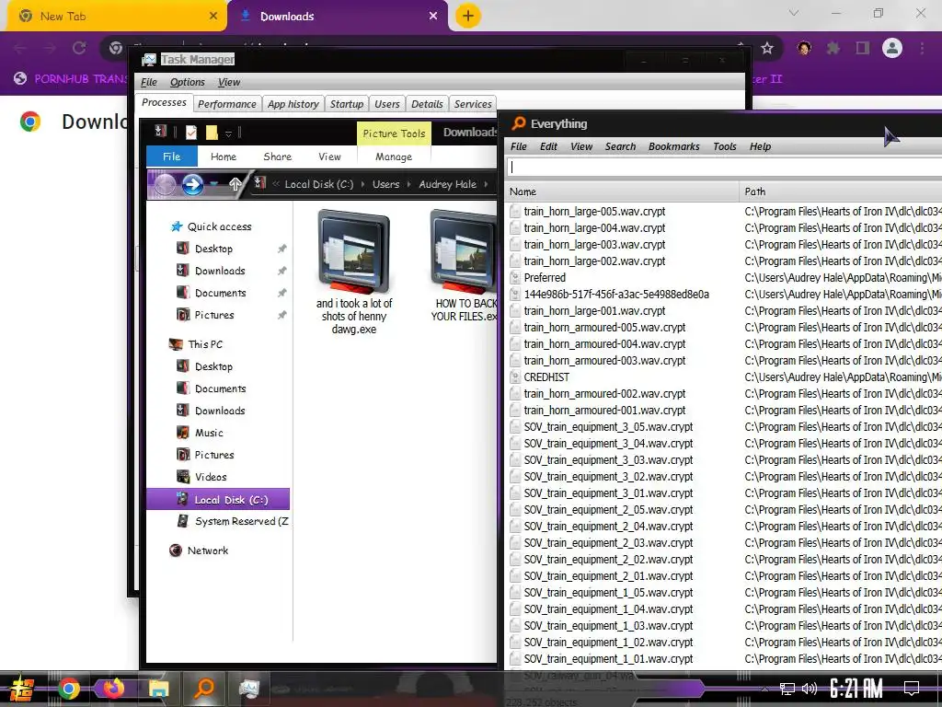Toggle Chrome side panel icon
Viewport: 942px width, 707px height.
(x=863, y=48)
